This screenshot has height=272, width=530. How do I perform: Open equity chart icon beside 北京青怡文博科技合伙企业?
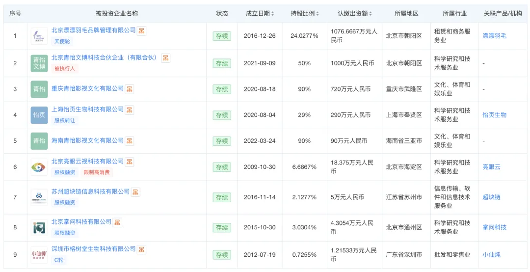(165, 58)
